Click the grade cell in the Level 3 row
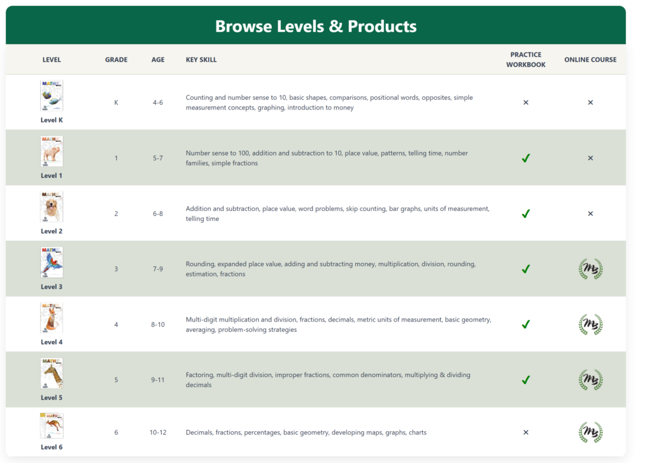 click(116, 269)
